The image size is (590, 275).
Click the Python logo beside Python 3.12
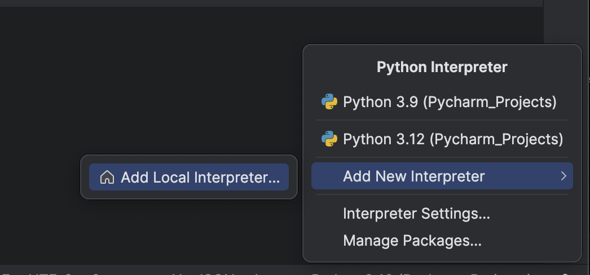[x=329, y=139]
